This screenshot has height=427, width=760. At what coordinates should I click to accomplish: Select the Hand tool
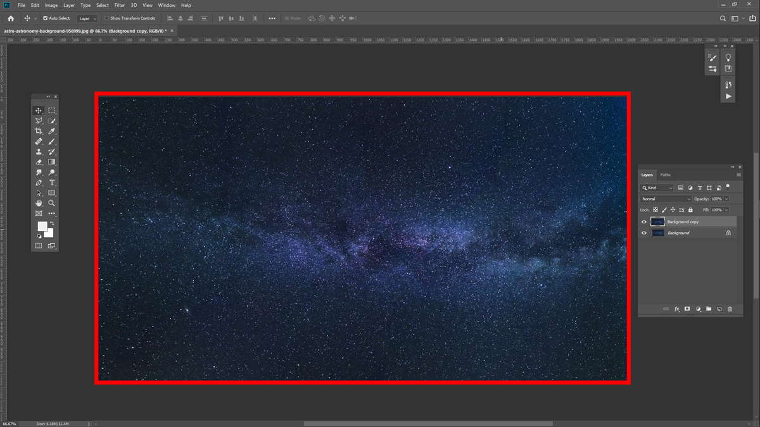(39, 203)
